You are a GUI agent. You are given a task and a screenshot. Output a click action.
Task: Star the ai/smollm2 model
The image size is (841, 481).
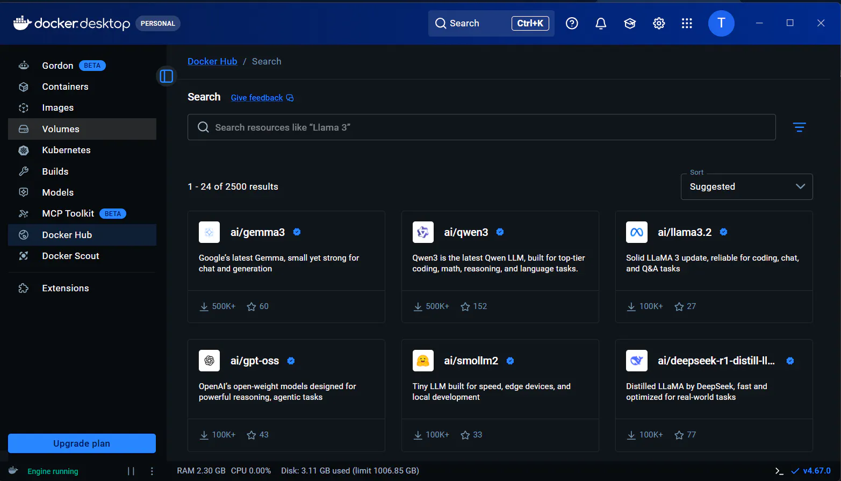465,435
